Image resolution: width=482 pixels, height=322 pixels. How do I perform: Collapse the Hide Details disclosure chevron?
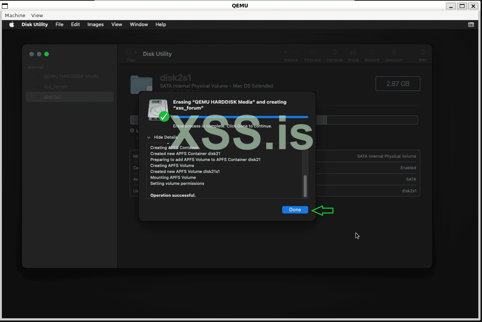(x=149, y=138)
